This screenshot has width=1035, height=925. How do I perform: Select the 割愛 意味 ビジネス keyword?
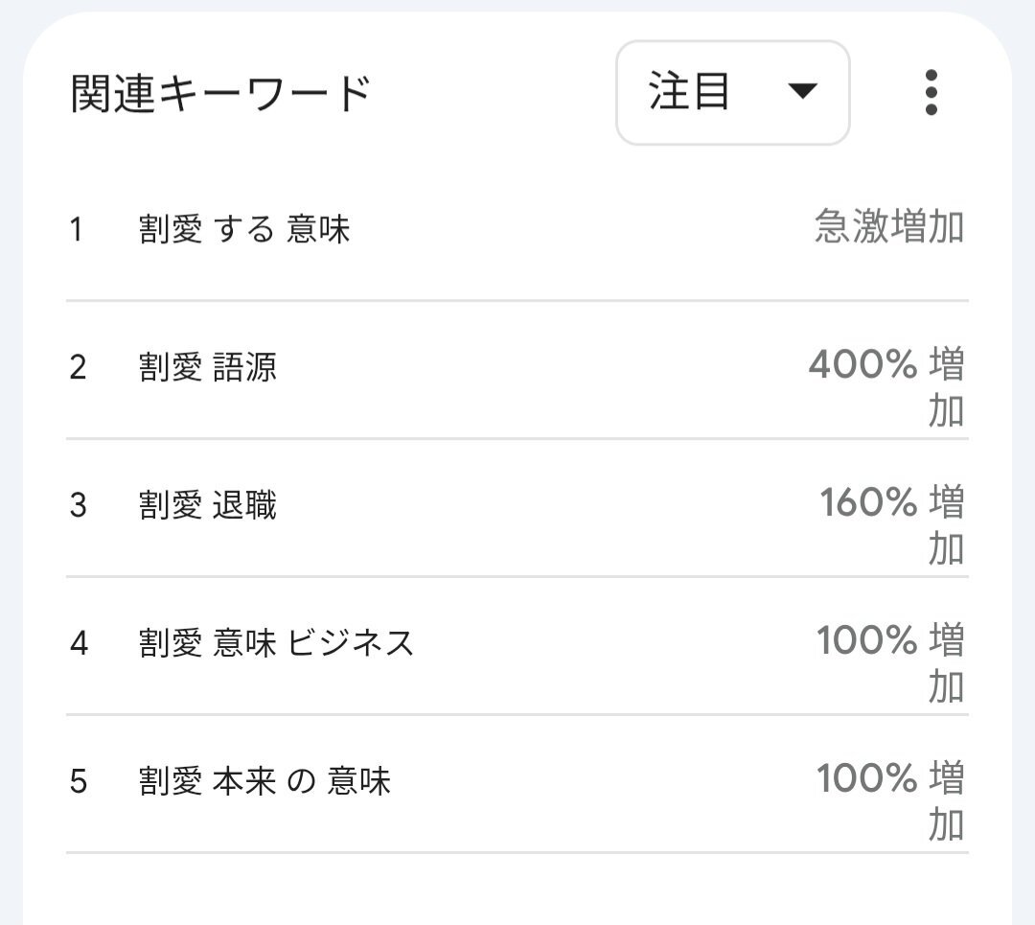pyautogui.click(x=276, y=642)
